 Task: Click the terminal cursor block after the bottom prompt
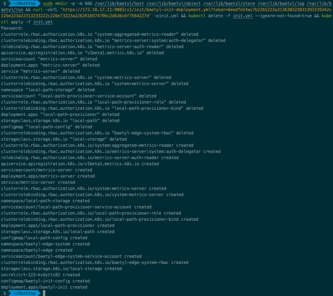(x=44, y=293)
